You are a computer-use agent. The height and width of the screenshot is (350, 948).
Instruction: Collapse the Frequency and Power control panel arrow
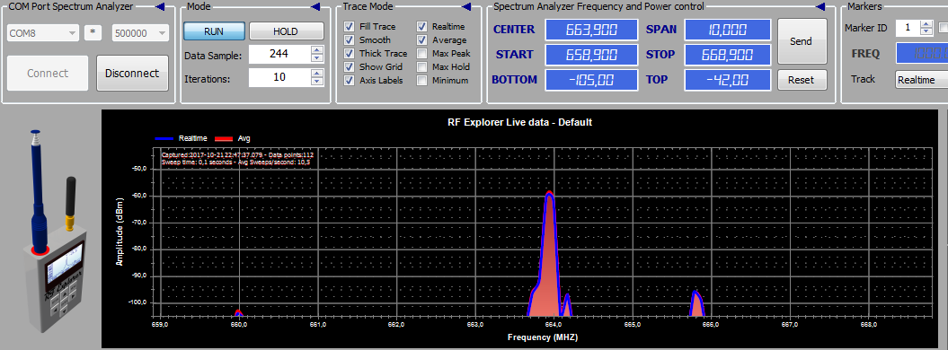click(820, 6)
